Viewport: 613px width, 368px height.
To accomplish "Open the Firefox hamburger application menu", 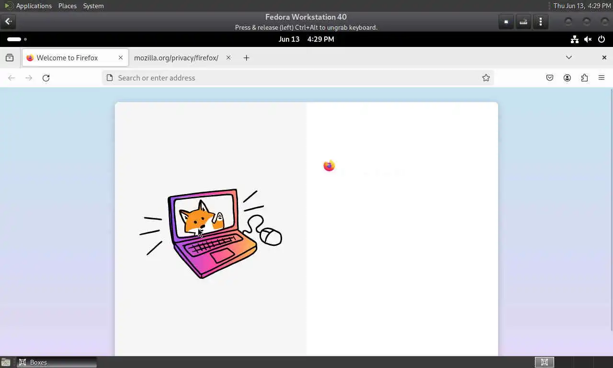I will pyautogui.click(x=602, y=78).
